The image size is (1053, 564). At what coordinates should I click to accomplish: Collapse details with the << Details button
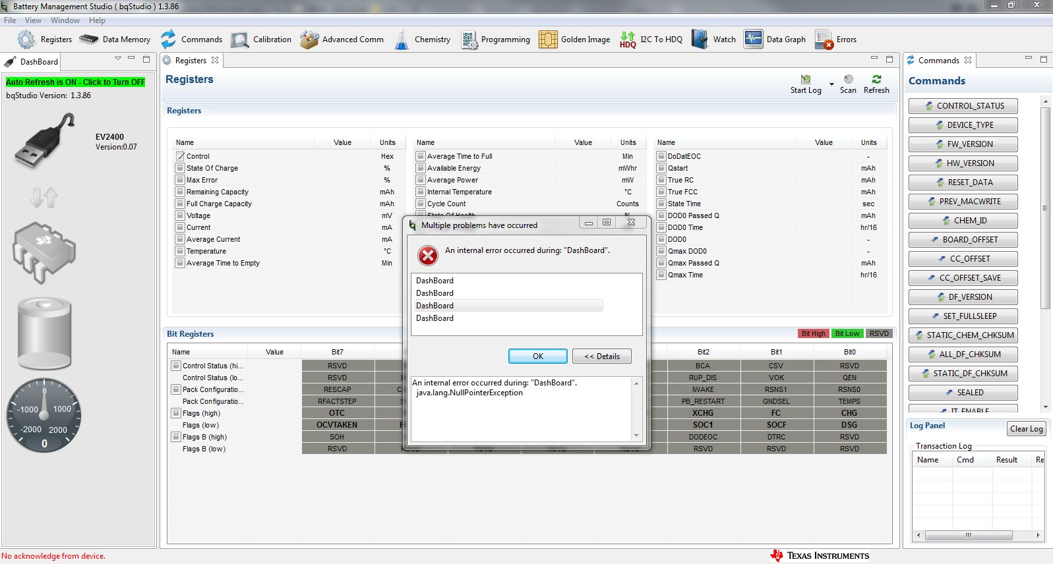pyautogui.click(x=602, y=356)
